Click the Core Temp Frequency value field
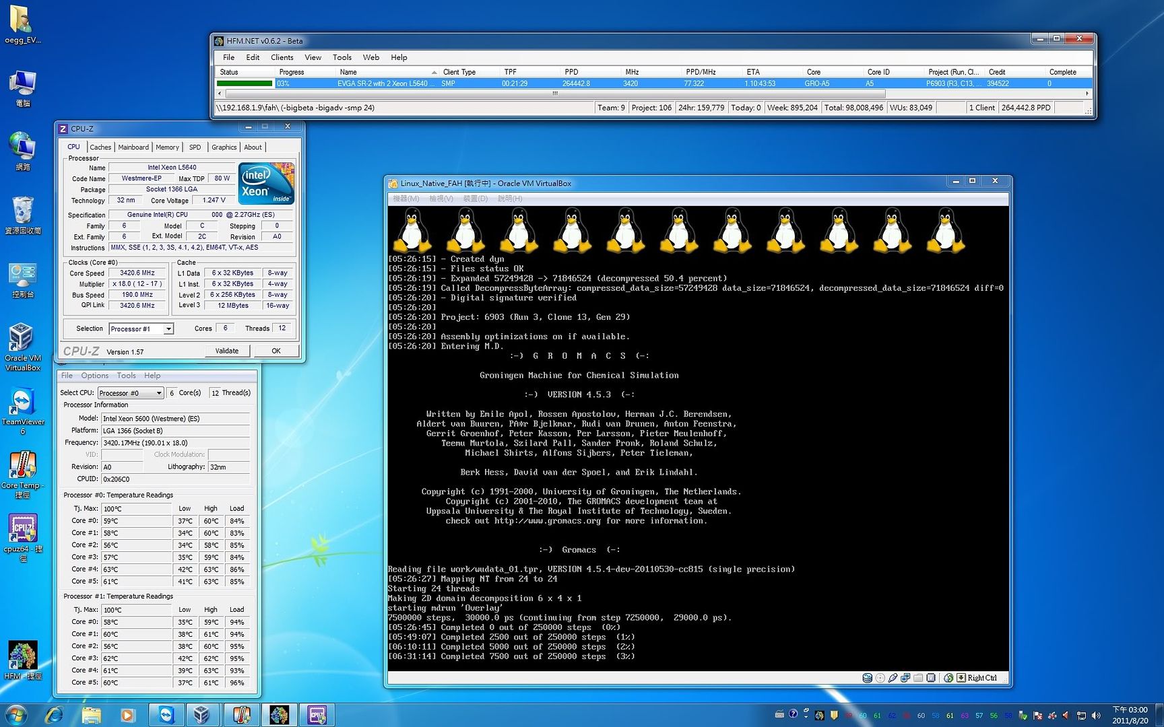The height and width of the screenshot is (727, 1164). click(175, 443)
